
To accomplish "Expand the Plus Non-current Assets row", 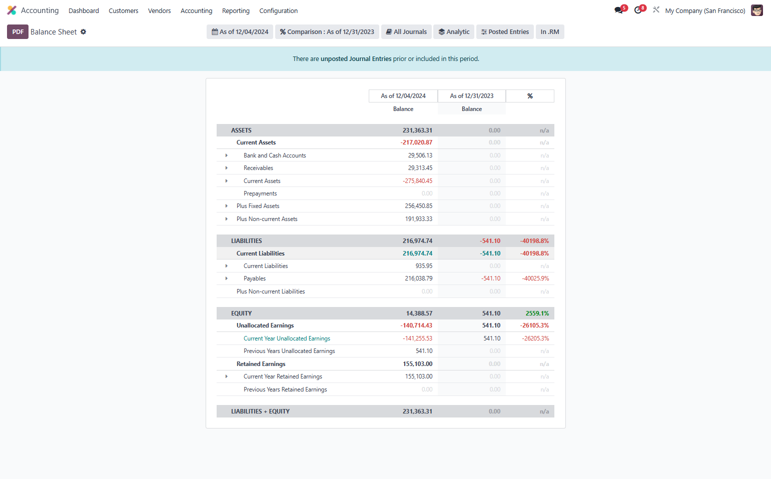I will [227, 219].
